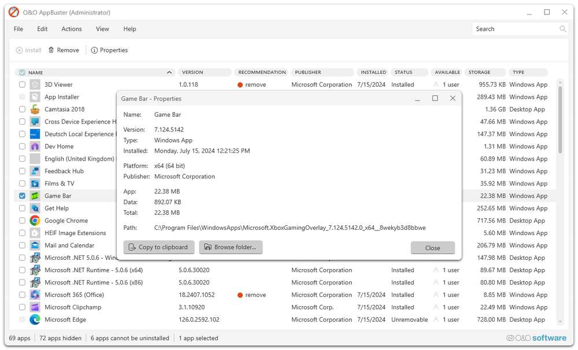Open the Edit menu

click(x=42, y=29)
